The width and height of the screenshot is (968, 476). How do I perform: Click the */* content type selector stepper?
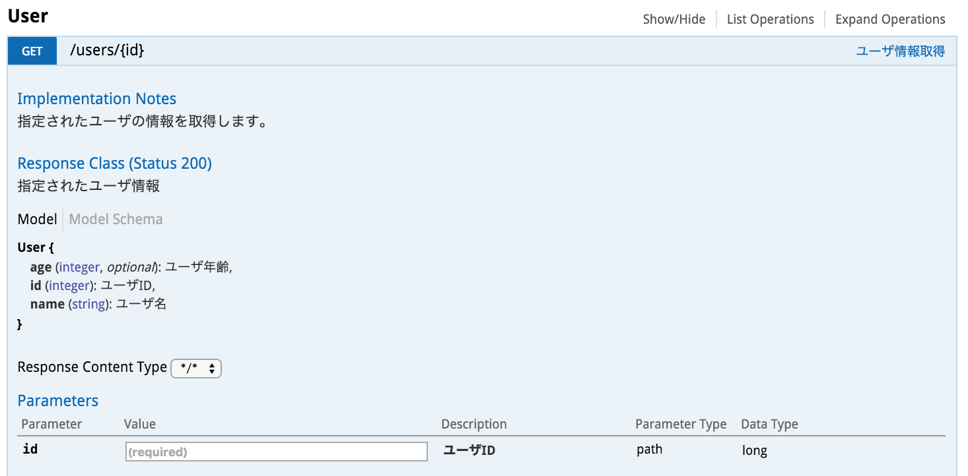pos(211,368)
